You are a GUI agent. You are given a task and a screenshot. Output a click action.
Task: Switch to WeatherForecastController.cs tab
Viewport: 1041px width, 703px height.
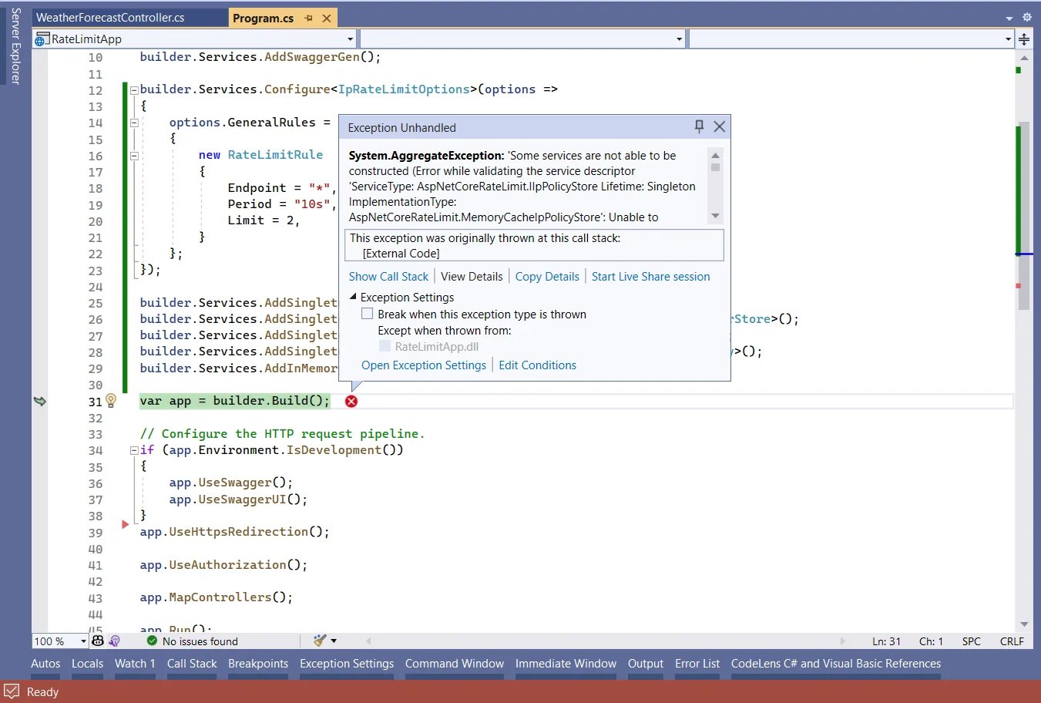tap(110, 18)
